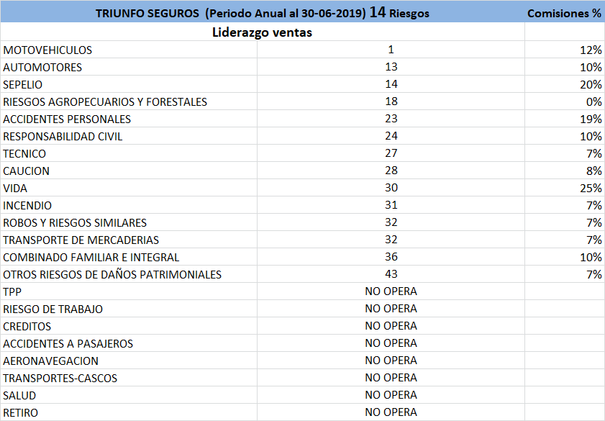Select NO OPERA in TRANSPORTES-CASCOS row

(391, 378)
